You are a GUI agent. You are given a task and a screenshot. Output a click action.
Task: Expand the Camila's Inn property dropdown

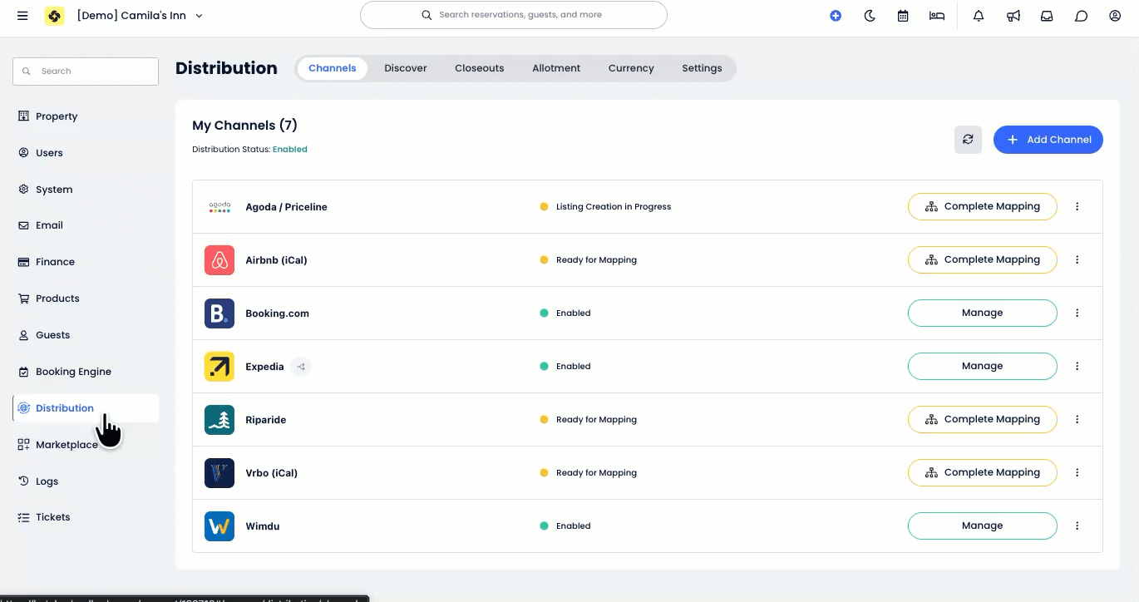(x=140, y=16)
